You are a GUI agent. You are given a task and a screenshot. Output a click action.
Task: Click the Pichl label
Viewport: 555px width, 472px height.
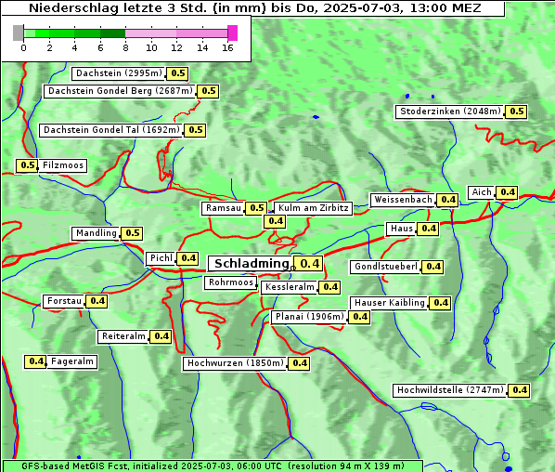(161, 258)
